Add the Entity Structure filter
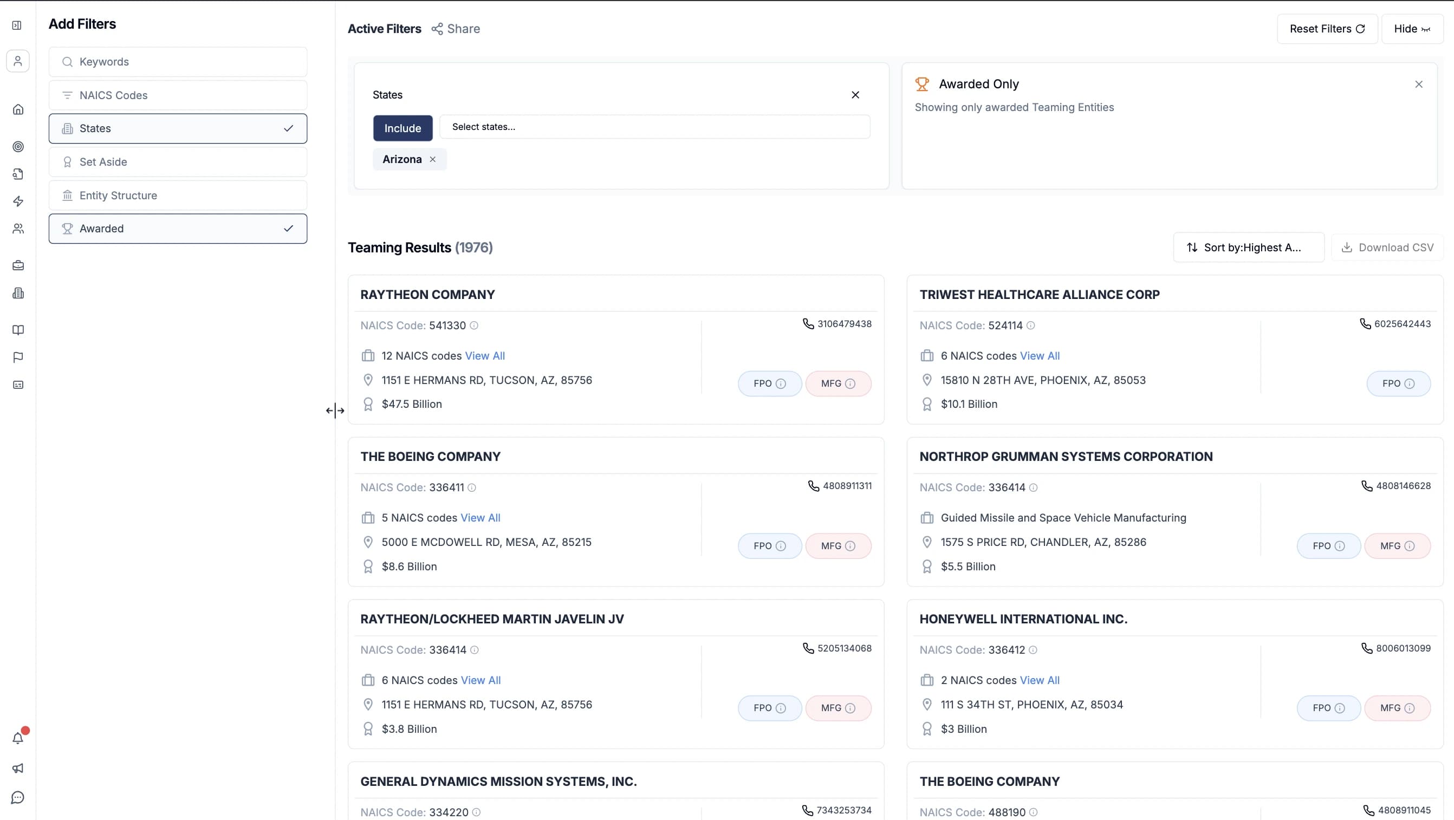The image size is (1454, 820). [178, 196]
